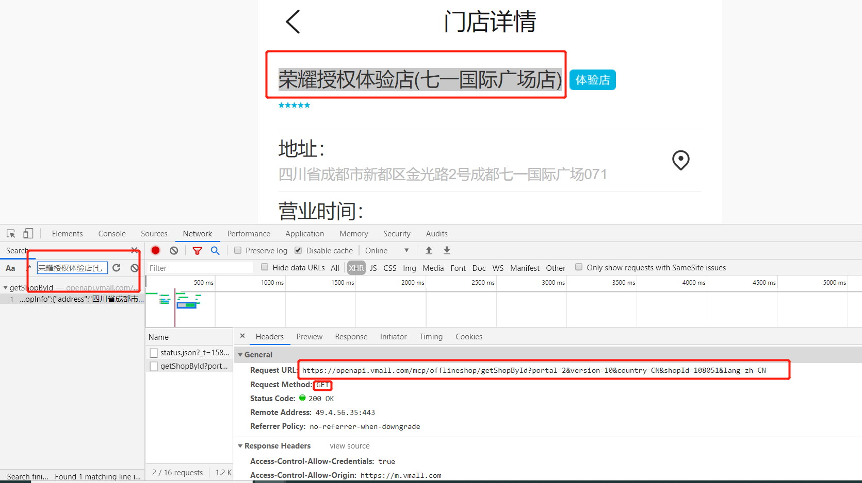862x483 pixels.
Task: Filter requests by Media
Action: tap(433, 268)
